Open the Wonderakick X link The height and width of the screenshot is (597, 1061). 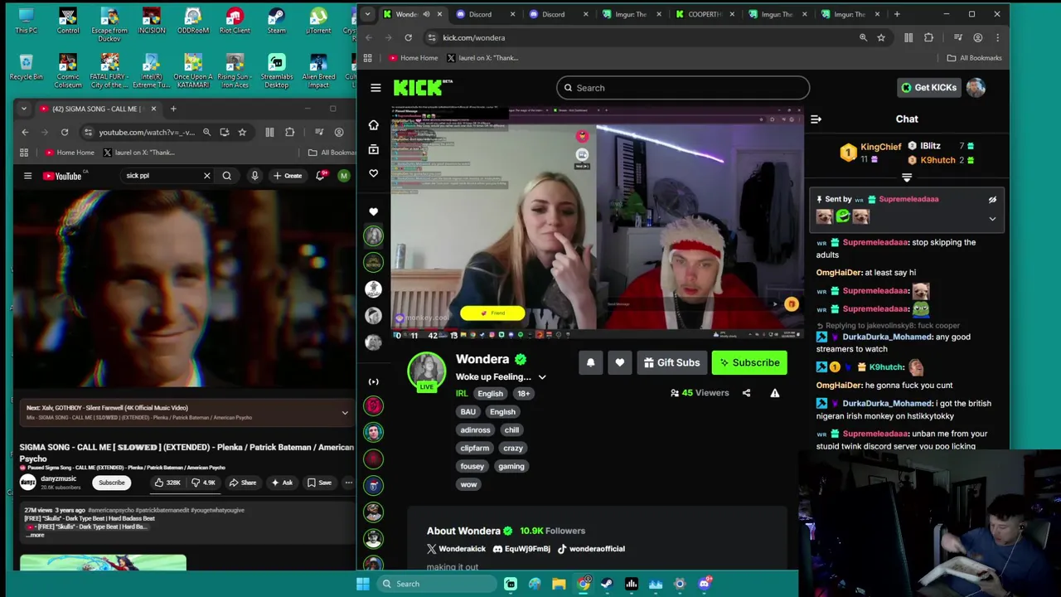tap(456, 549)
